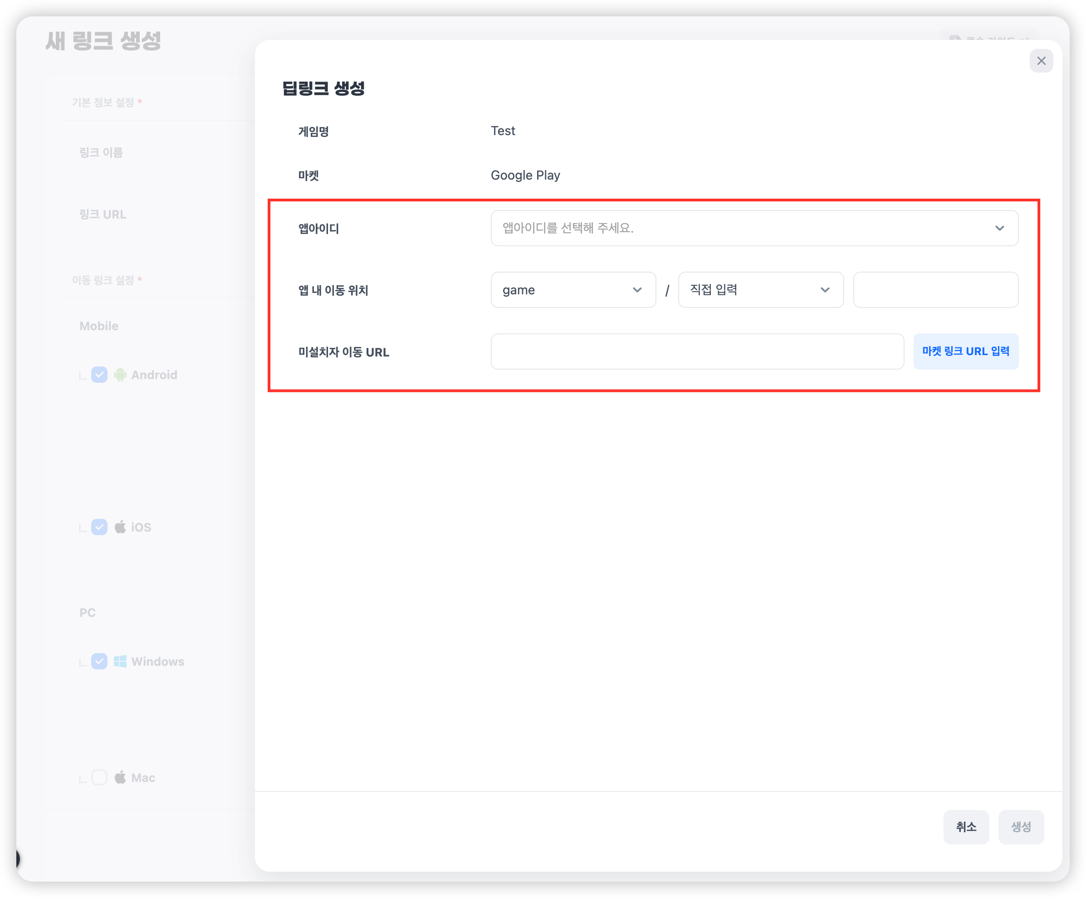Click the Apple icon beside iOS
The height and width of the screenshot is (898, 1086).
click(x=120, y=527)
